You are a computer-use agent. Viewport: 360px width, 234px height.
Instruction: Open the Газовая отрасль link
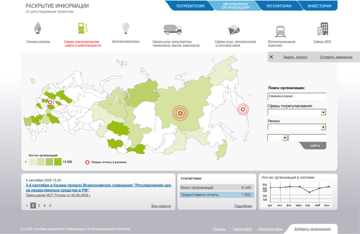pyautogui.click(x=38, y=41)
